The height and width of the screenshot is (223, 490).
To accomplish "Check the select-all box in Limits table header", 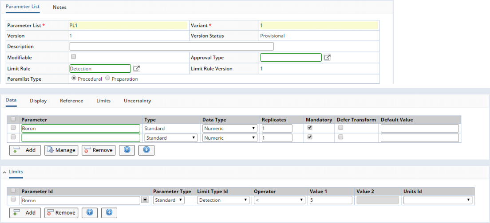I will (13, 191).
